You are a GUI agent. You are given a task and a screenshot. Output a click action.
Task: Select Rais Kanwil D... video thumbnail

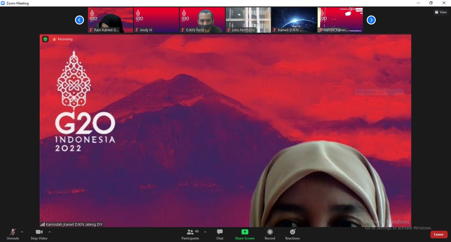pos(110,20)
